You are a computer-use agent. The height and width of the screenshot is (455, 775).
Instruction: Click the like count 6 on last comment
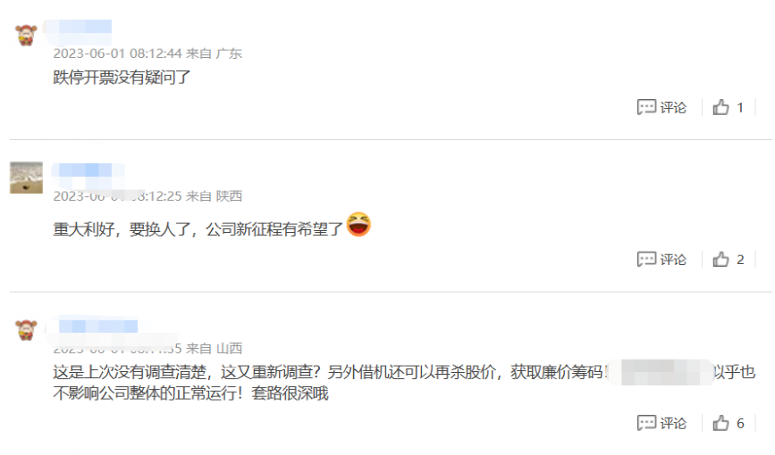(740, 424)
